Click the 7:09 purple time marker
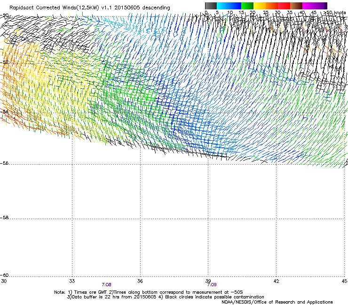Screen dimensions: 348x305 click(212, 285)
